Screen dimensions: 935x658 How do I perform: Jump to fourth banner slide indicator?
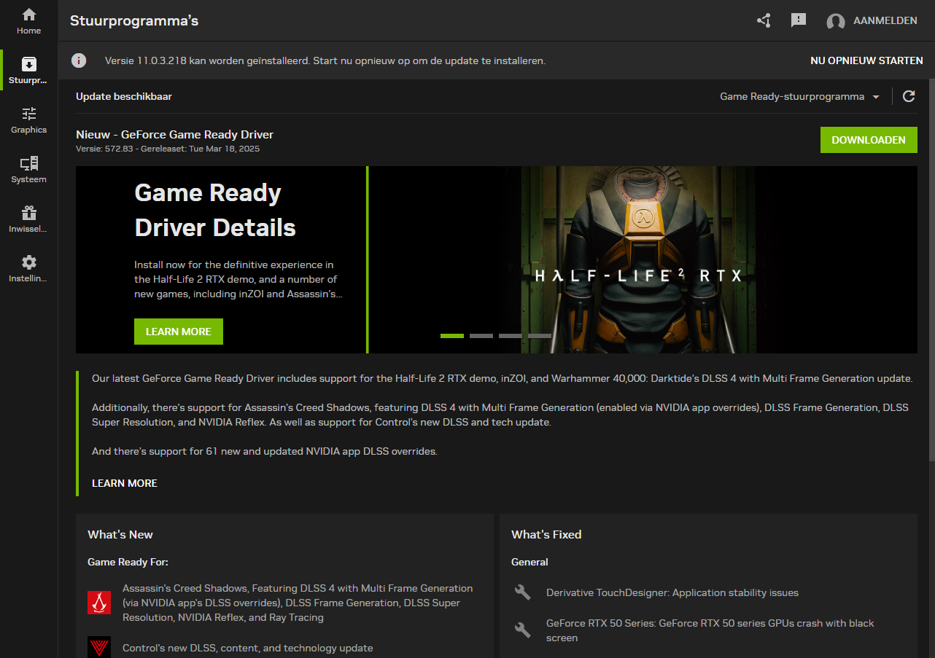[540, 336]
